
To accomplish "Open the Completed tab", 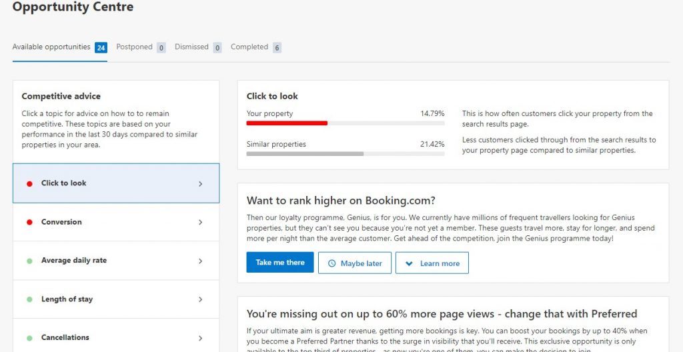I will pos(256,47).
